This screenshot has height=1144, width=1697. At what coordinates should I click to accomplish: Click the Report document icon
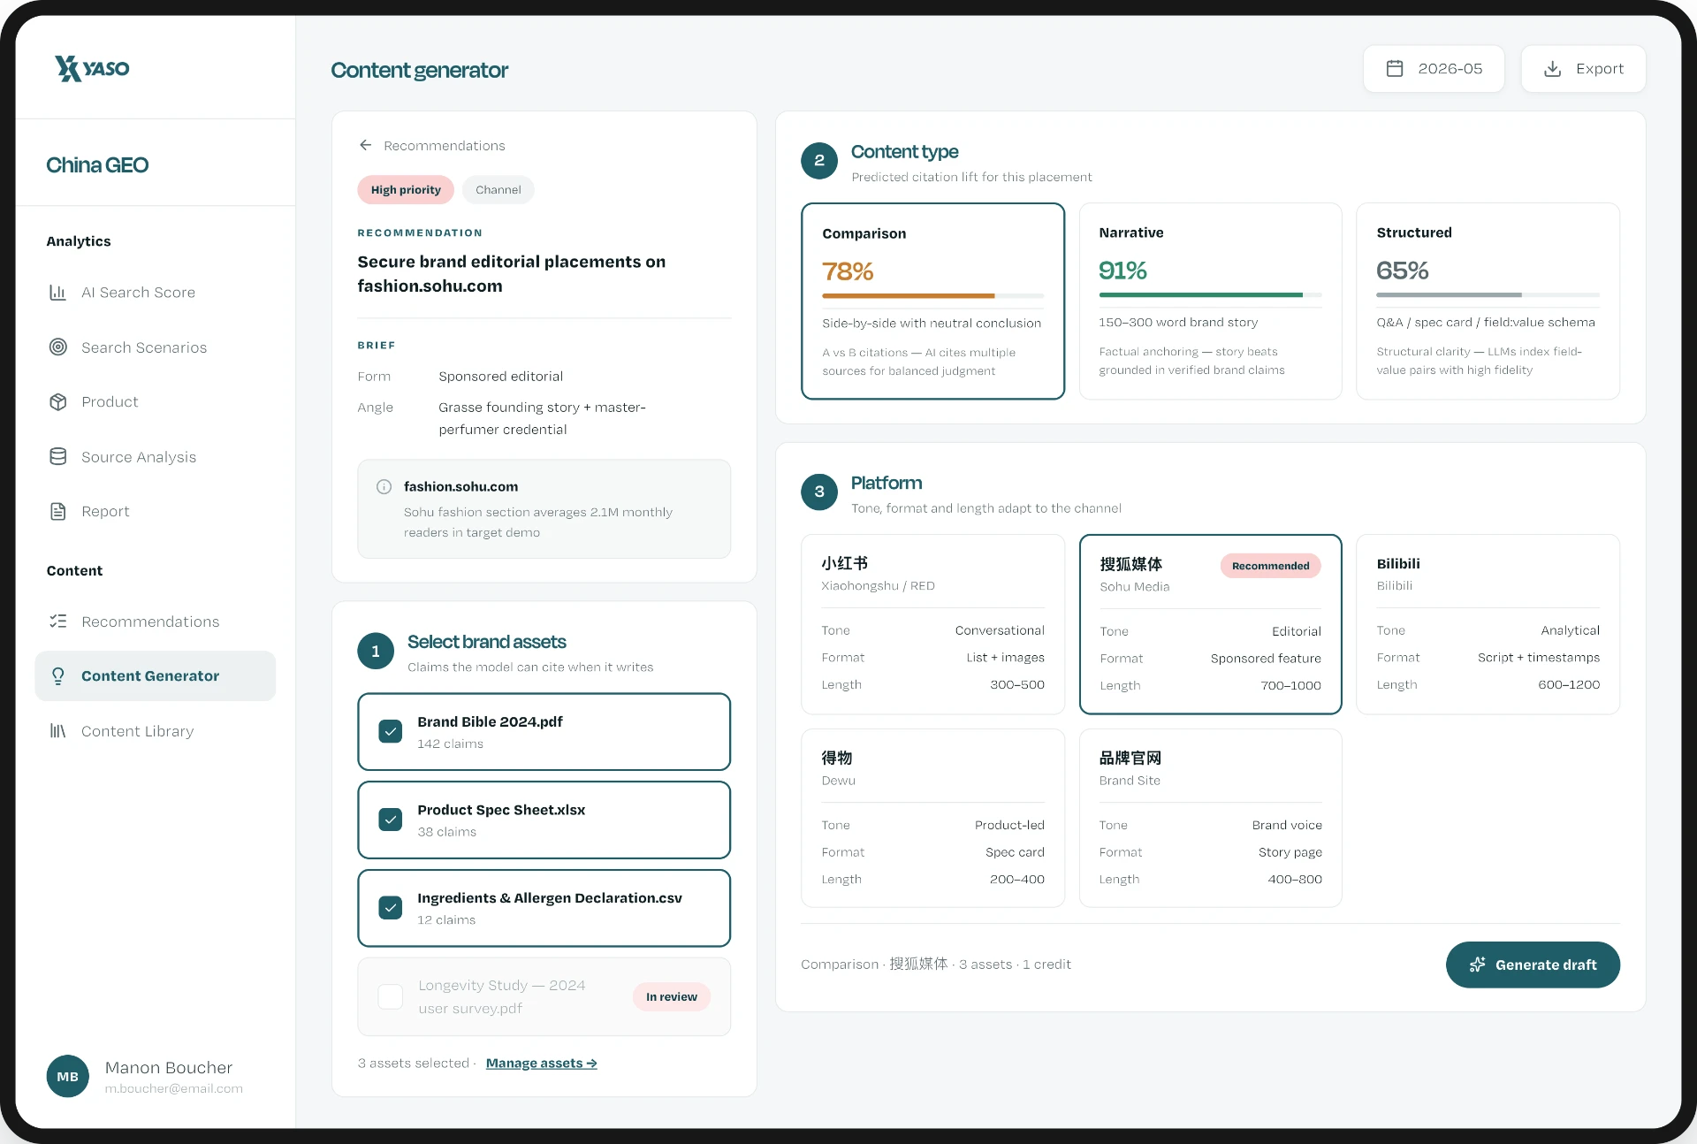[x=58, y=512]
